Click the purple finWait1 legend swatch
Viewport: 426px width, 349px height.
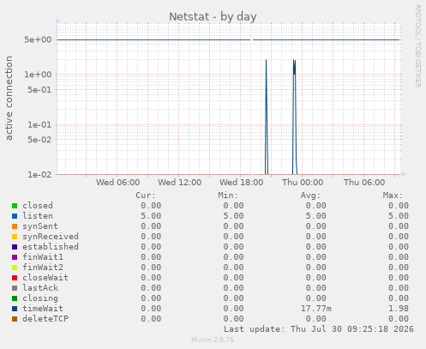(15, 257)
